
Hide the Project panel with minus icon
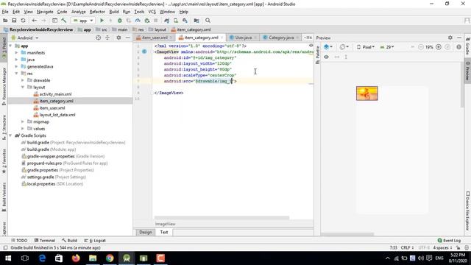pyautogui.click(x=127, y=38)
